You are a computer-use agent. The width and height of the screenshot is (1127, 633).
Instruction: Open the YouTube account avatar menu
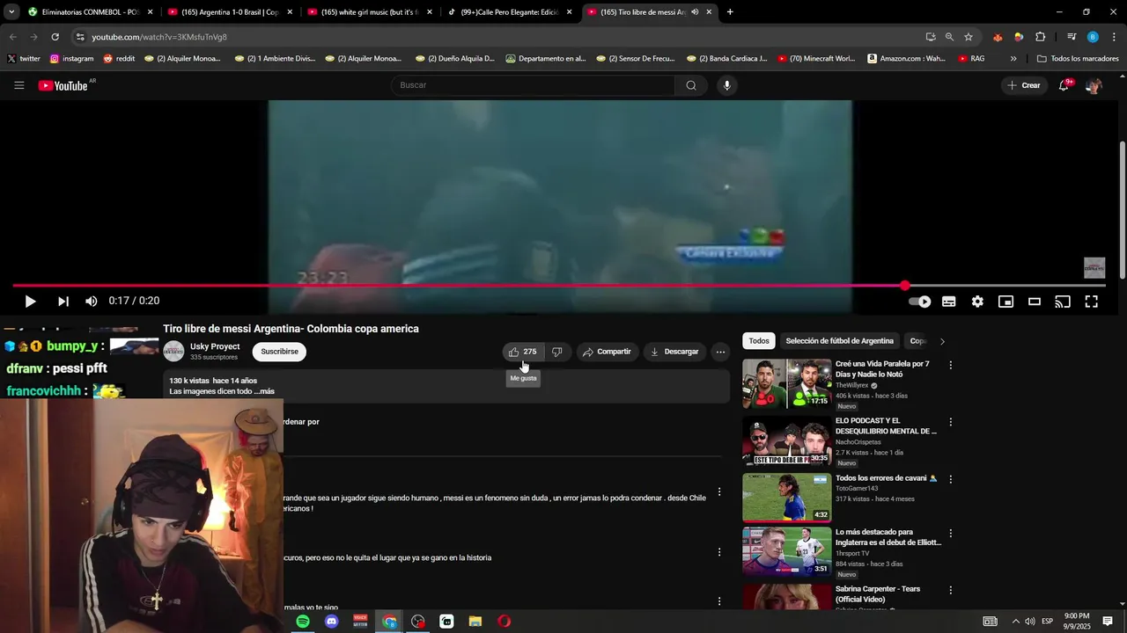(1094, 85)
